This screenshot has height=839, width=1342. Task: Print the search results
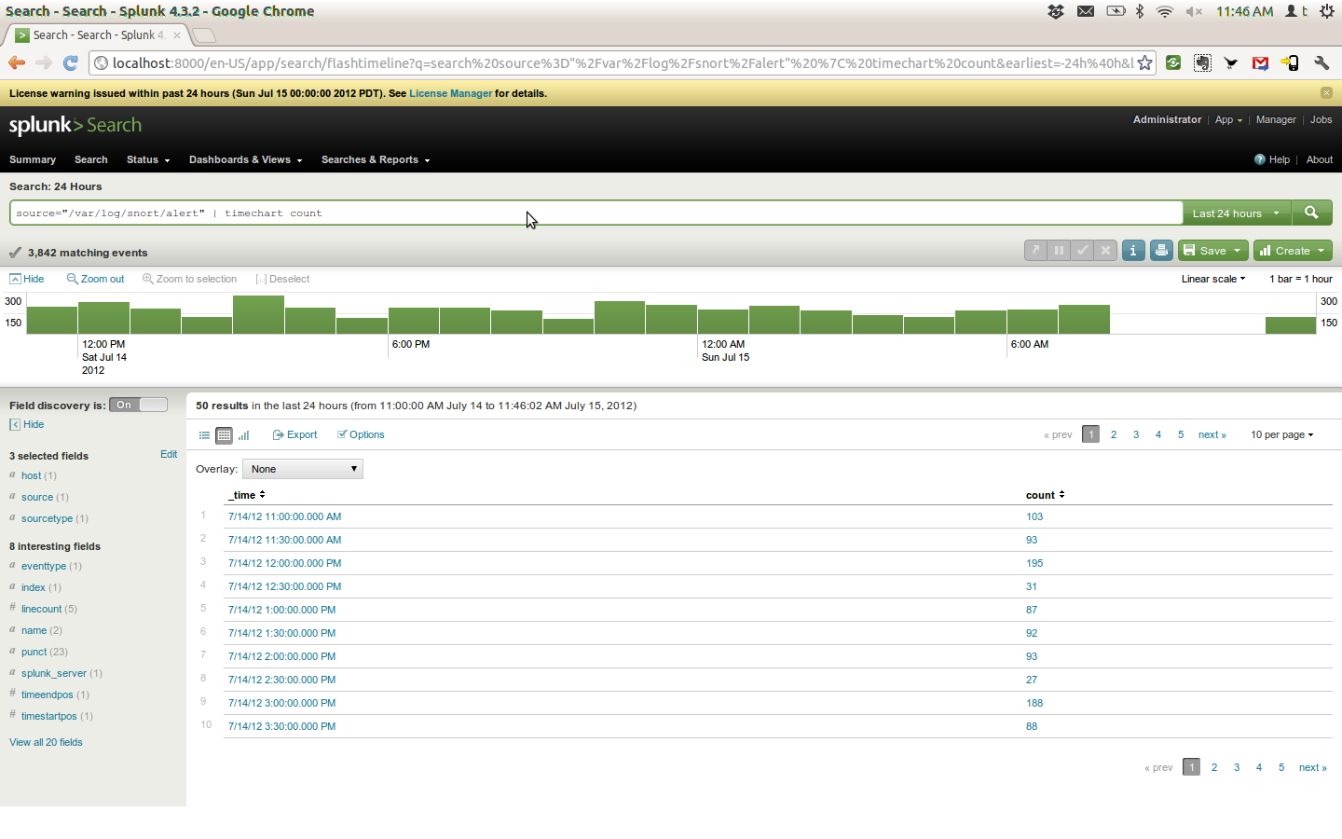[x=1161, y=250]
